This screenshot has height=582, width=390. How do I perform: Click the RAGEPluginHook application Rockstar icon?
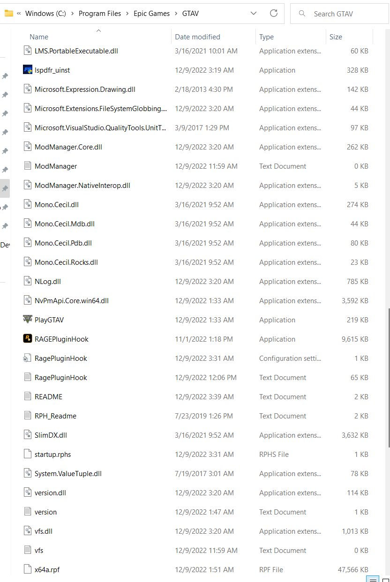pyautogui.click(x=28, y=339)
